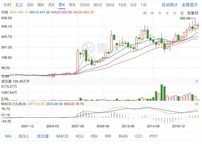
Task: Click the MACD:18.76 value
Action: tap(74, 104)
